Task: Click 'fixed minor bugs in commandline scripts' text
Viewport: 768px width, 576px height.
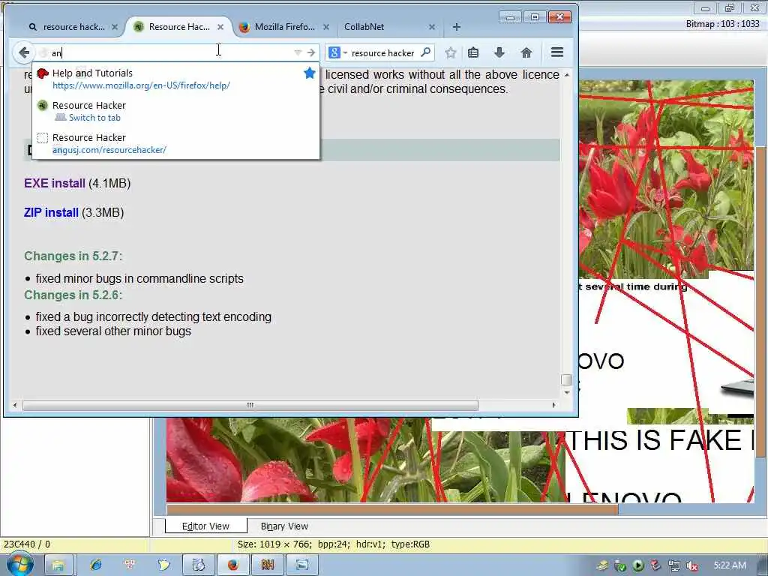Action: (139, 278)
